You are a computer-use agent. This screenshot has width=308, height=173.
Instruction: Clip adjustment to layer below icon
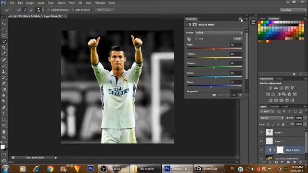(214, 95)
